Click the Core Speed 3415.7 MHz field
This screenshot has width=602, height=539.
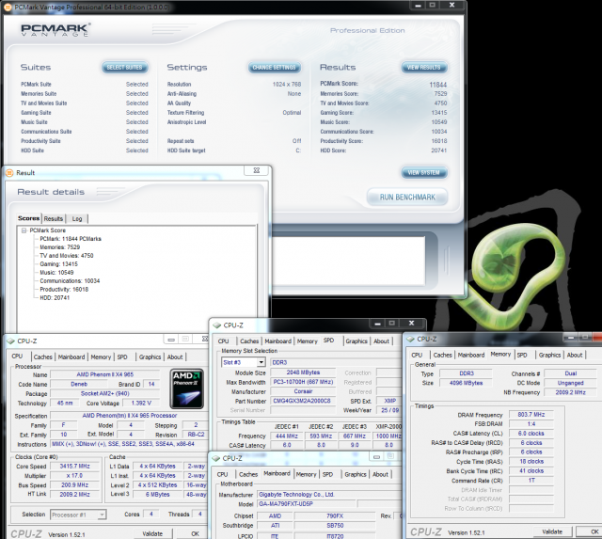(74, 466)
